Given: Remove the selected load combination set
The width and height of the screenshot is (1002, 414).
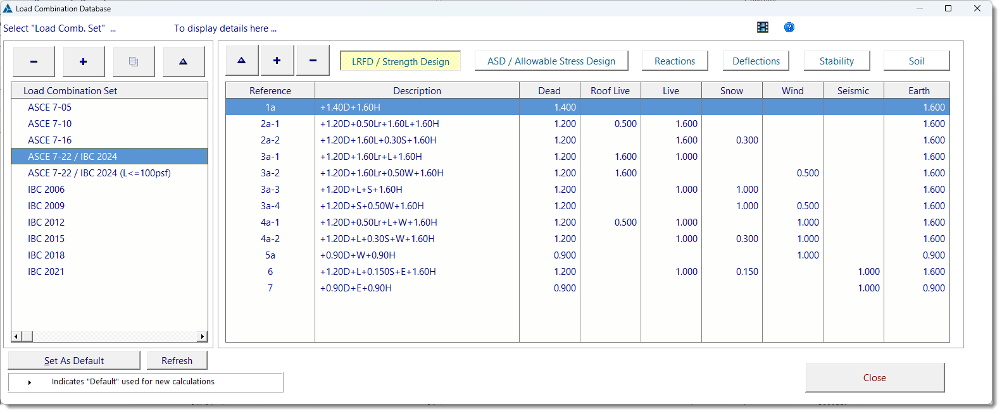Looking at the screenshot, I should (34, 61).
